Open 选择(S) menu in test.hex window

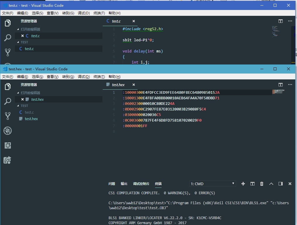(37, 77)
